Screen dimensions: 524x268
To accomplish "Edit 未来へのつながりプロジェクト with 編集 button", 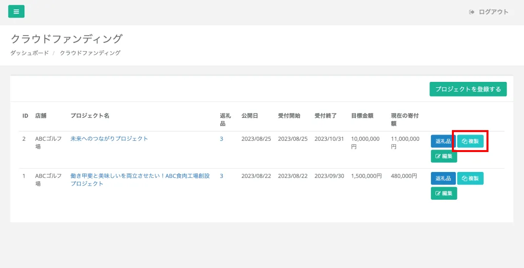I will pyautogui.click(x=444, y=156).
